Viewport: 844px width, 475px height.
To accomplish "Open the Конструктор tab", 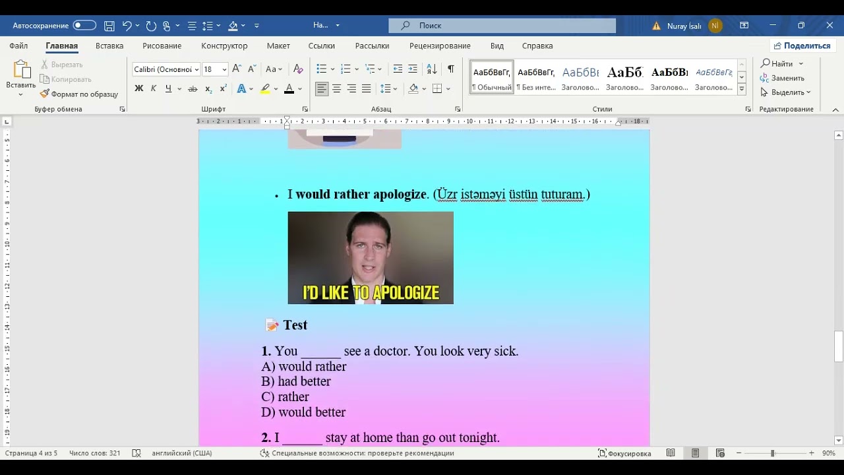I will (224, 46).
